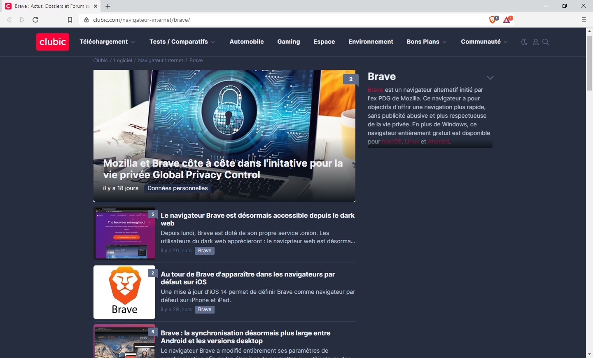Bookmark this page with the bookmark icon
This screenshot has width=593, height=358.
[x=70, y=20]
